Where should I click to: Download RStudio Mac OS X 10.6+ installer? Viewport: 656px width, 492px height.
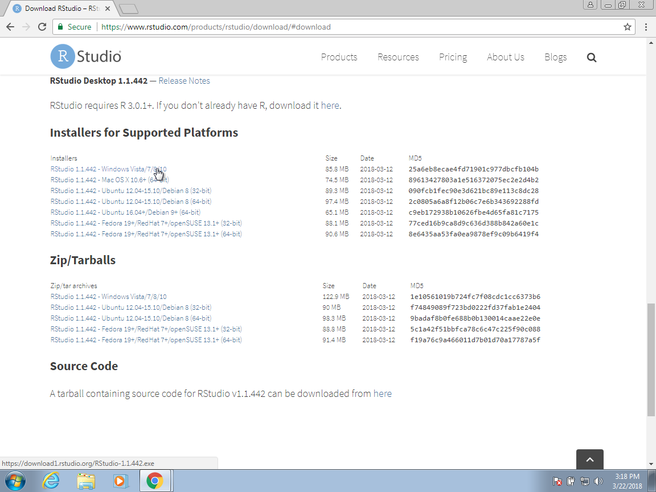109,180
